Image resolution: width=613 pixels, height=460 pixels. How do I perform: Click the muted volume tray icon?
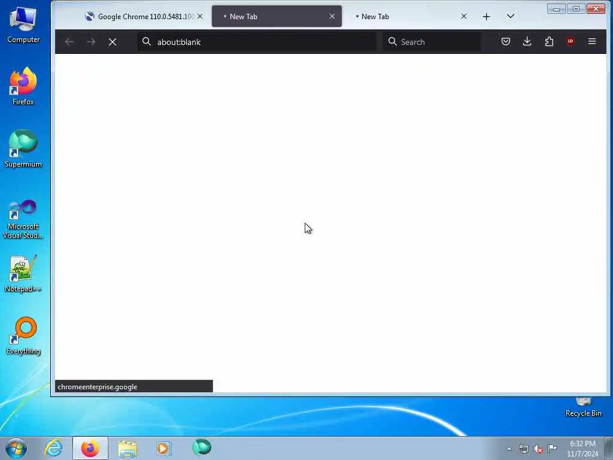(x=538, y=449)
